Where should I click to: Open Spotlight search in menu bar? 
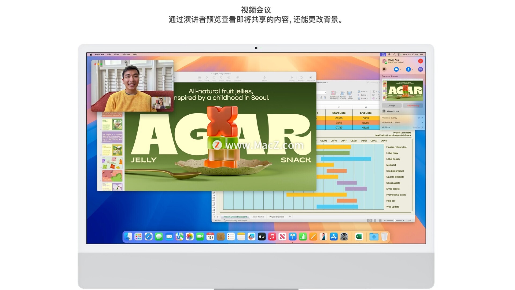[x=394, y=55]
